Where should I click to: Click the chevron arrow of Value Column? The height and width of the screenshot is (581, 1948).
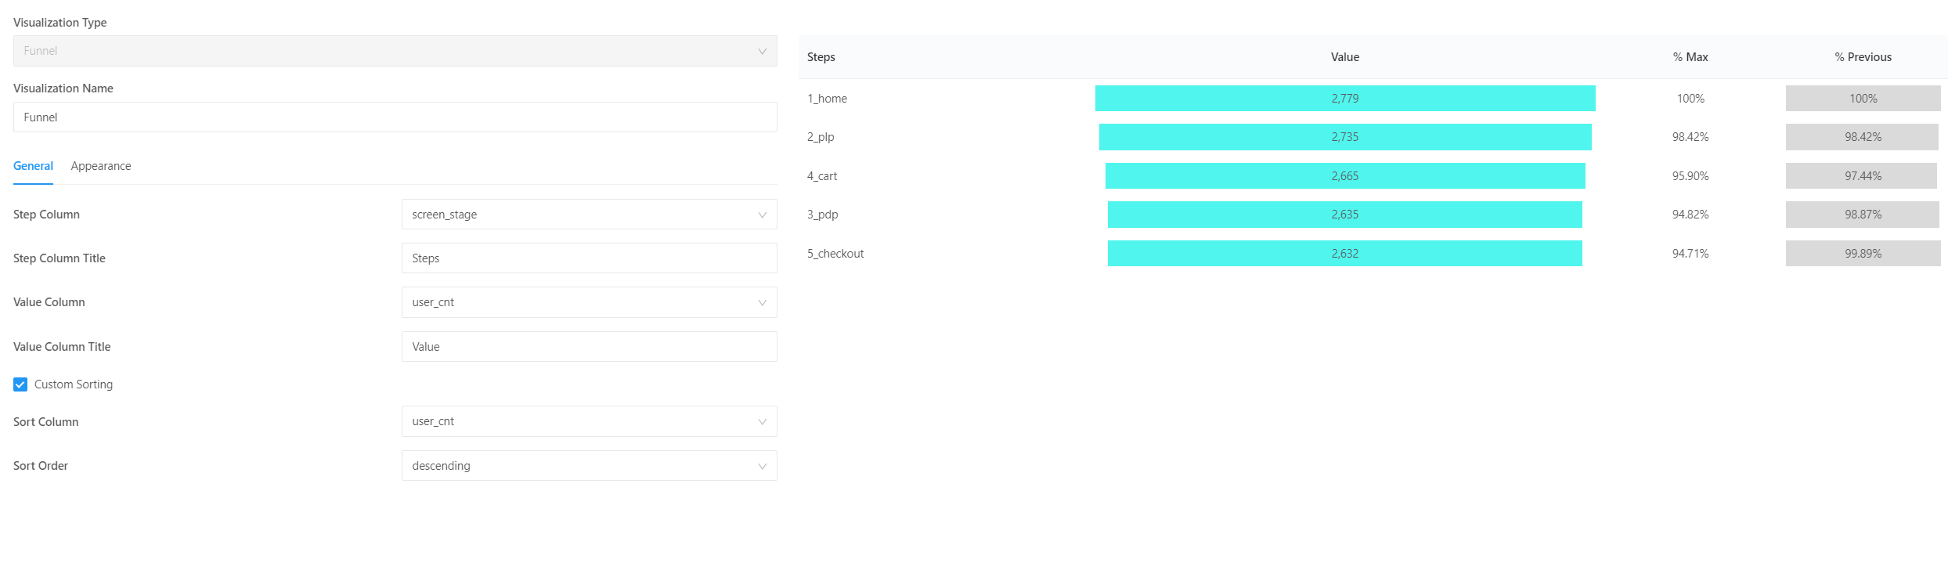762,302
